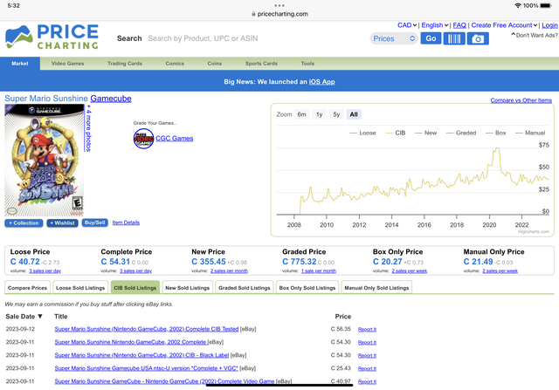Click the + Wishlist button
Viewport: 559px width, 390px height.
[62, 223]
